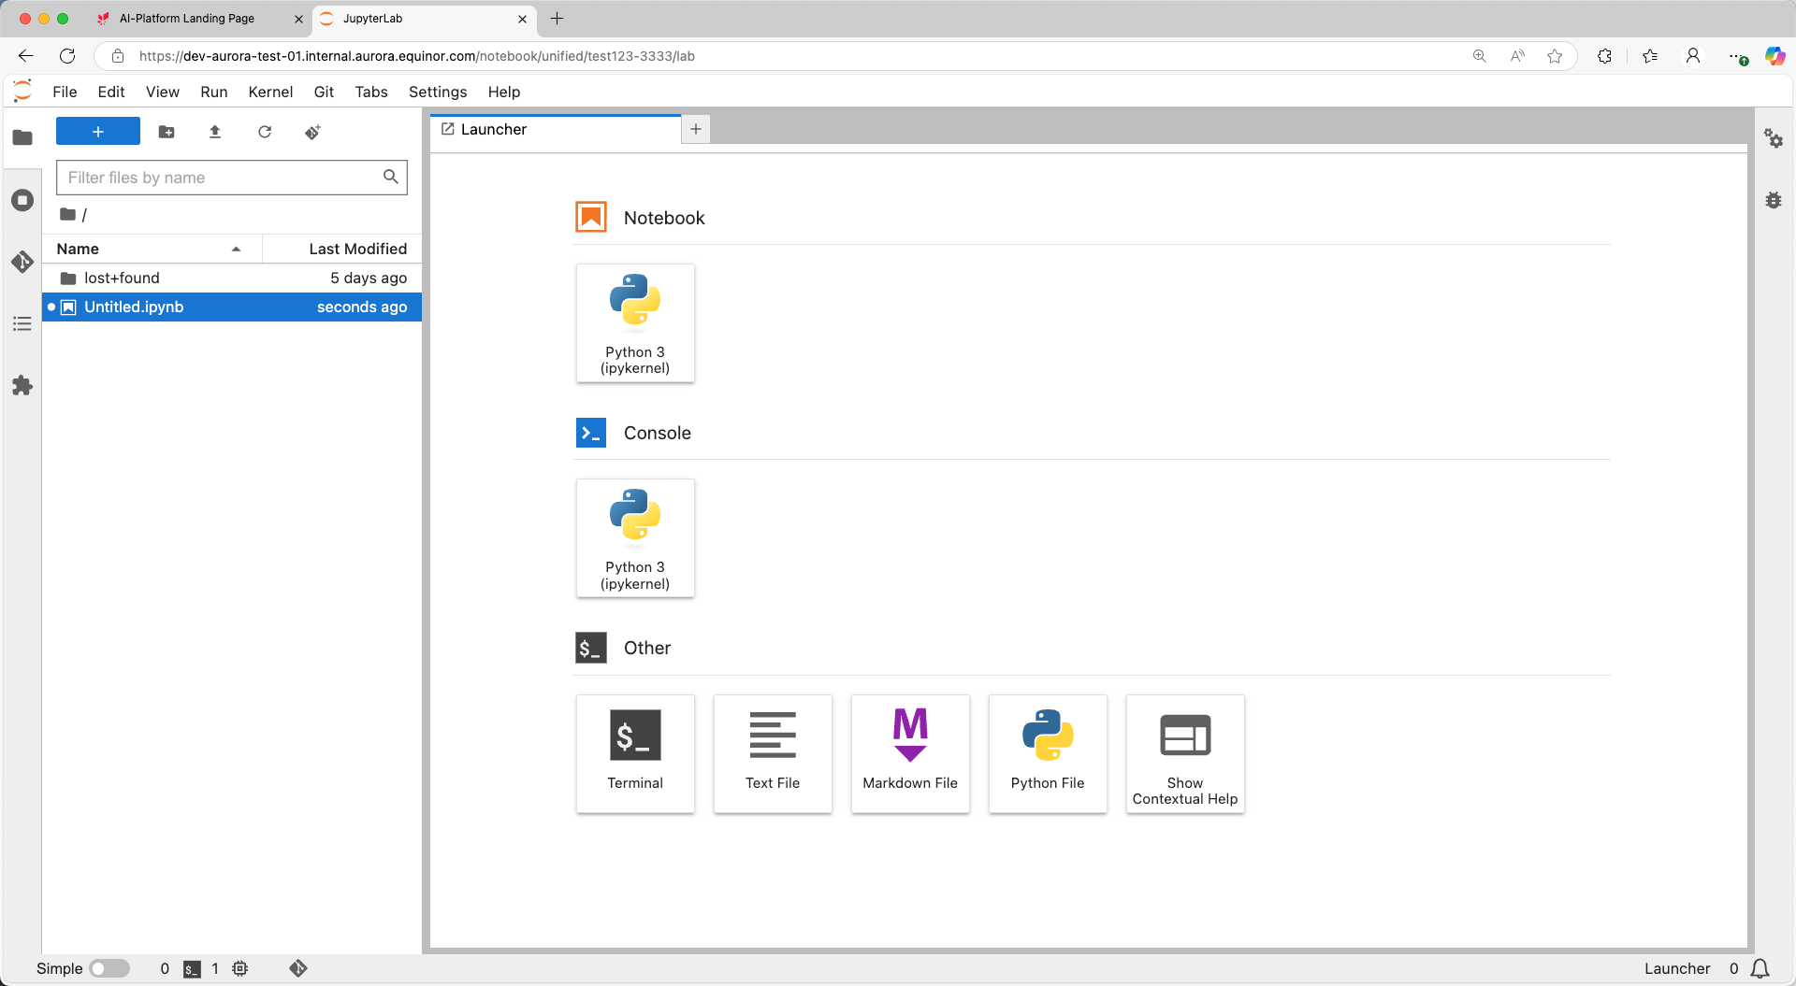Open the Git menu
This screenshot has height=986, width=1796.
(x=324, y=92)
